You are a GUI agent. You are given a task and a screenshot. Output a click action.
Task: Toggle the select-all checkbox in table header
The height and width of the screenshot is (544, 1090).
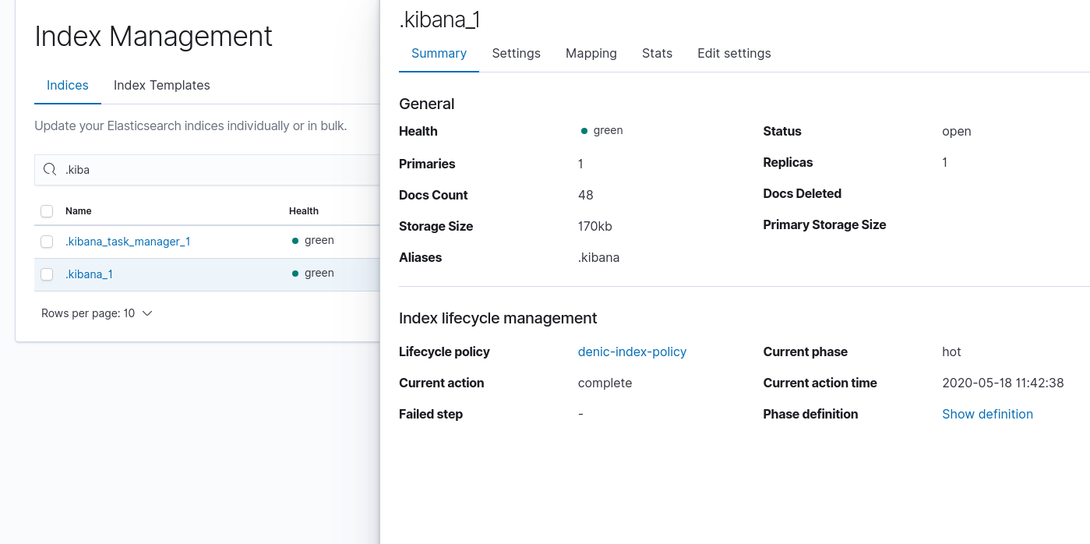coord(47,211)
